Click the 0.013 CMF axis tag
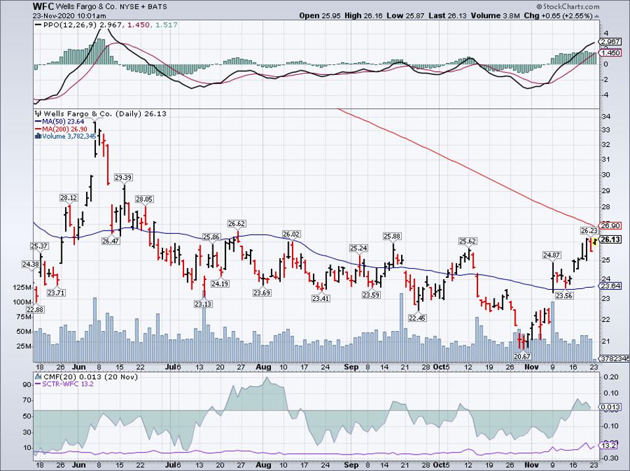Viewport: 630px width, 471px height. click(610, 407)
